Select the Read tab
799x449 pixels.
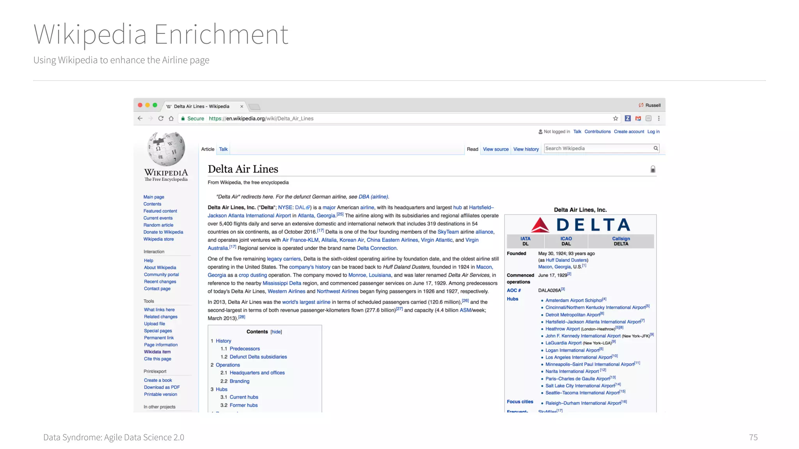472,149
